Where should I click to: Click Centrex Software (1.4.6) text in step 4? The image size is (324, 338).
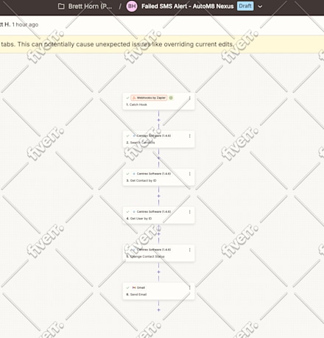154,211
